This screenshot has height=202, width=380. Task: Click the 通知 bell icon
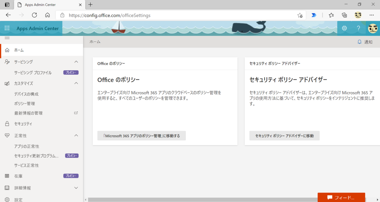(359, 42)
